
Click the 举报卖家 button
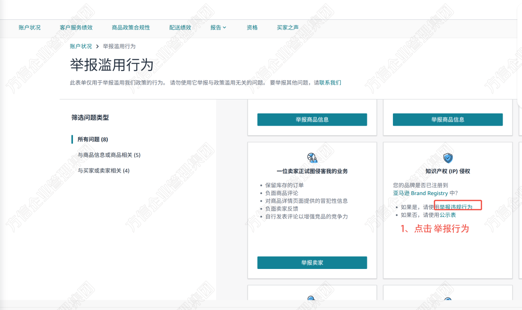click(312, 263)
